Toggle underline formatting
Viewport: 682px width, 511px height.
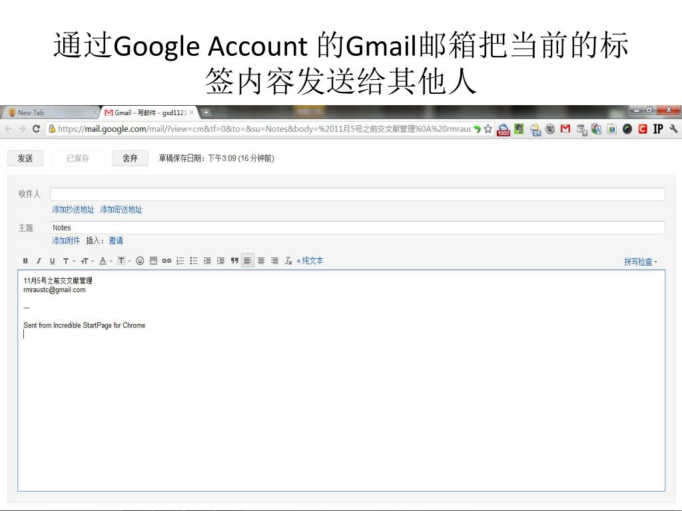[52, 261]
